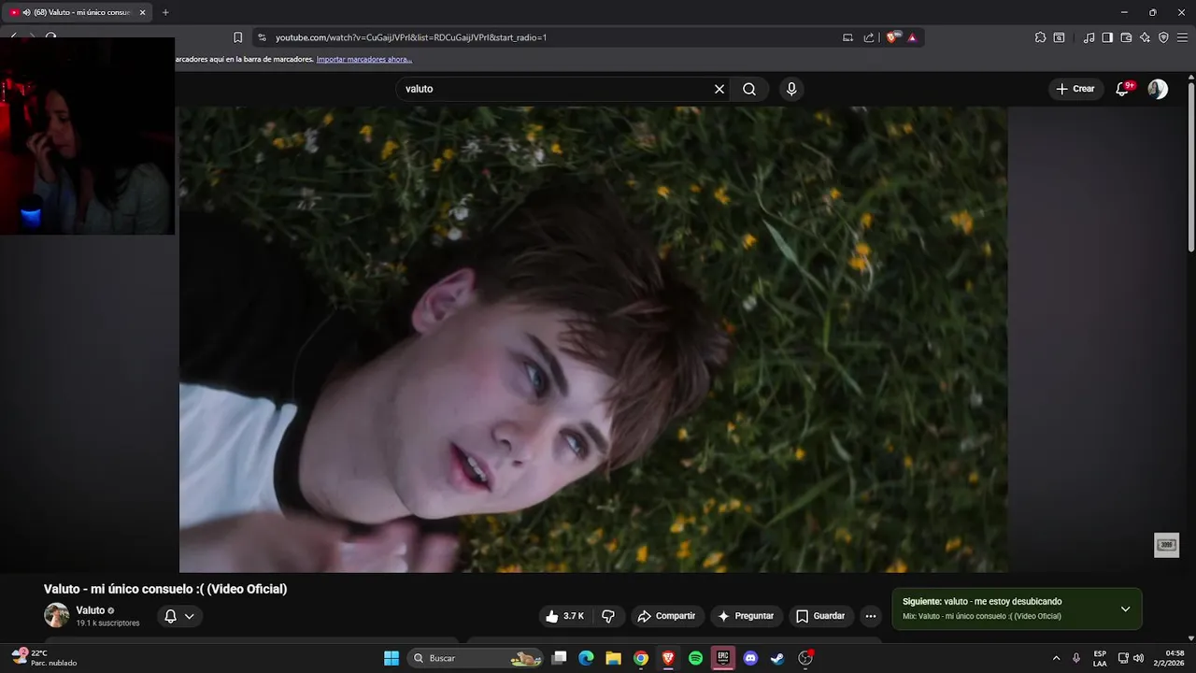
Task: Open Epic Games Launcher from taskbar
Action: [x=722, y=658]
